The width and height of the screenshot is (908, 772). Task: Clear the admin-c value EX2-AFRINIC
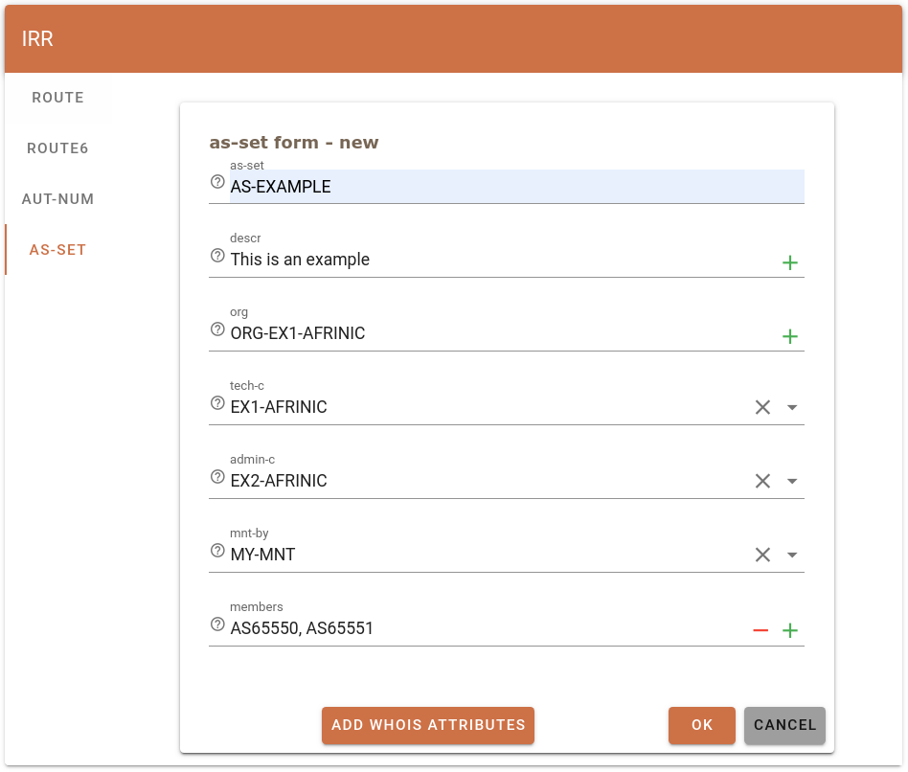(762, 481)
